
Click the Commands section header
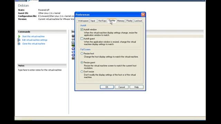coord(42,32)
